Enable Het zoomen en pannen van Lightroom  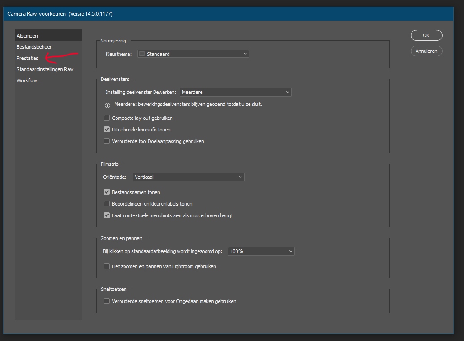click(x=107, y=266)
